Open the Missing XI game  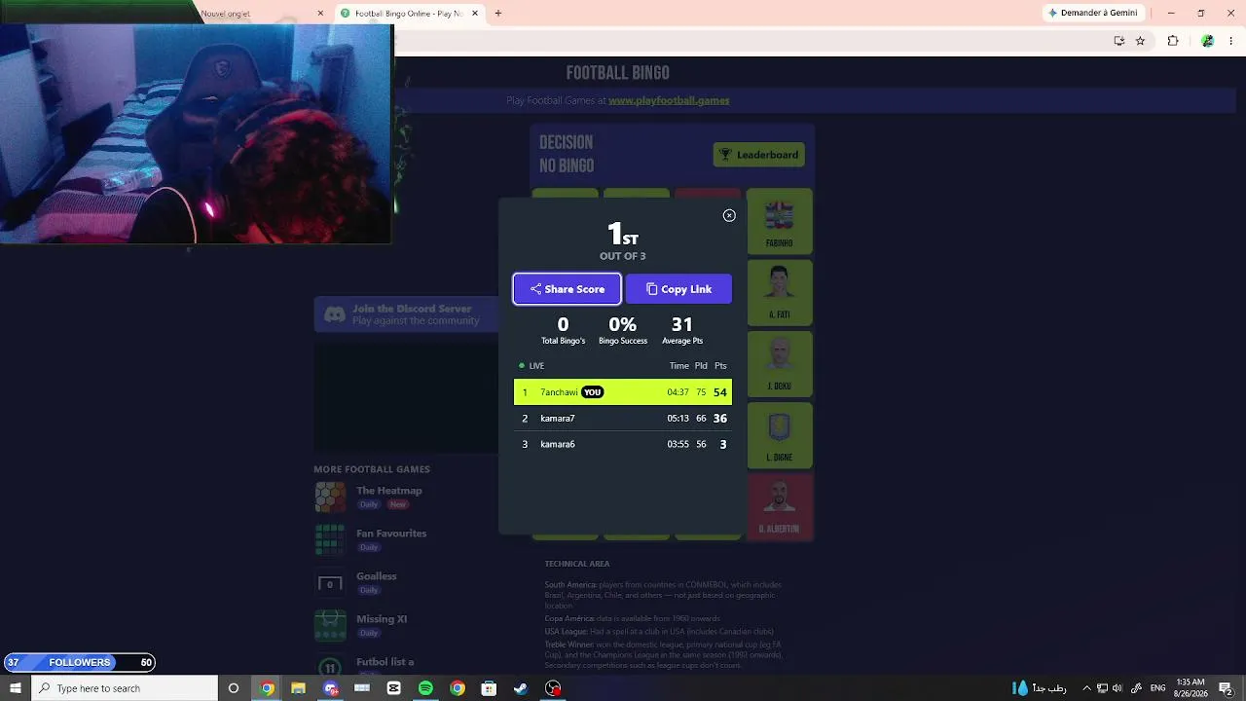(x=382, y=619)
